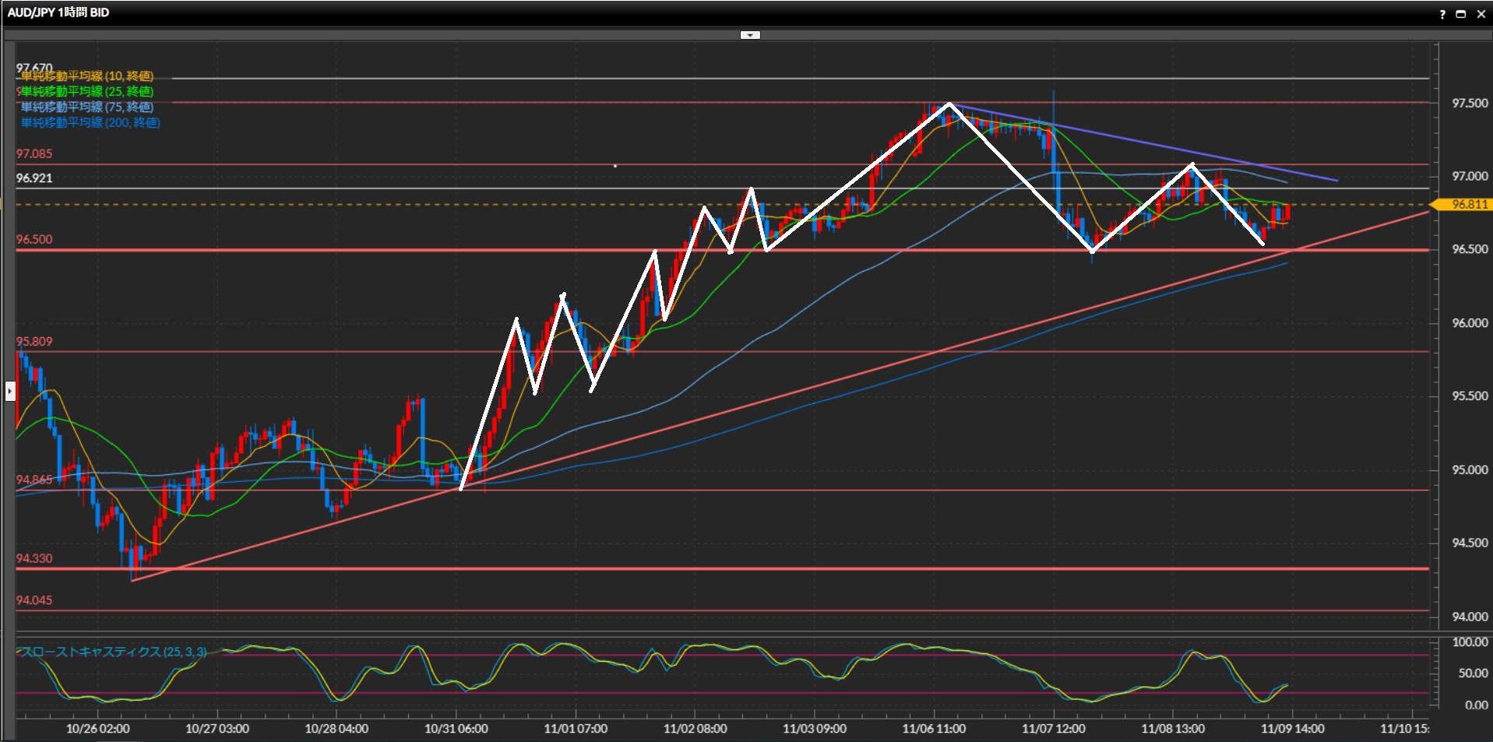The height and width of the screenshot is (742, 1493).
Task: Click the 10/31 06:00 time axis label
Action: (x=456, y=729)
